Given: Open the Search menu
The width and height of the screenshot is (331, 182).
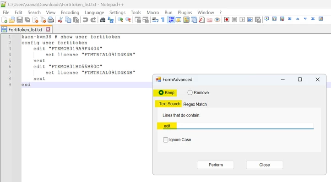Looking at the screenshot, I should click(x=34, y=12).
